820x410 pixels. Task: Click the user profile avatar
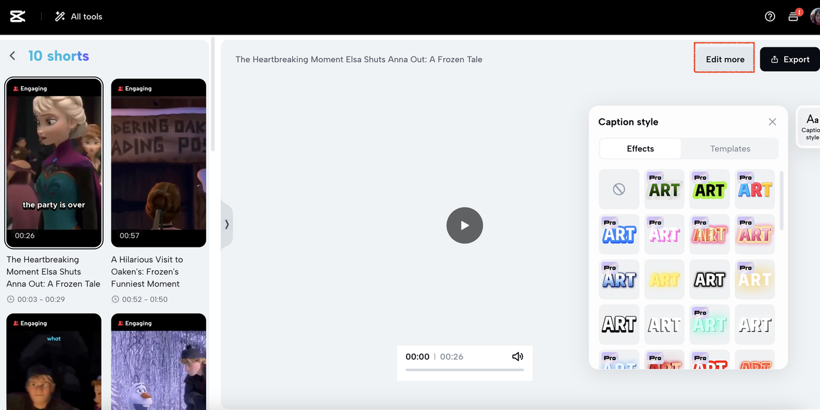coord(814,17)
